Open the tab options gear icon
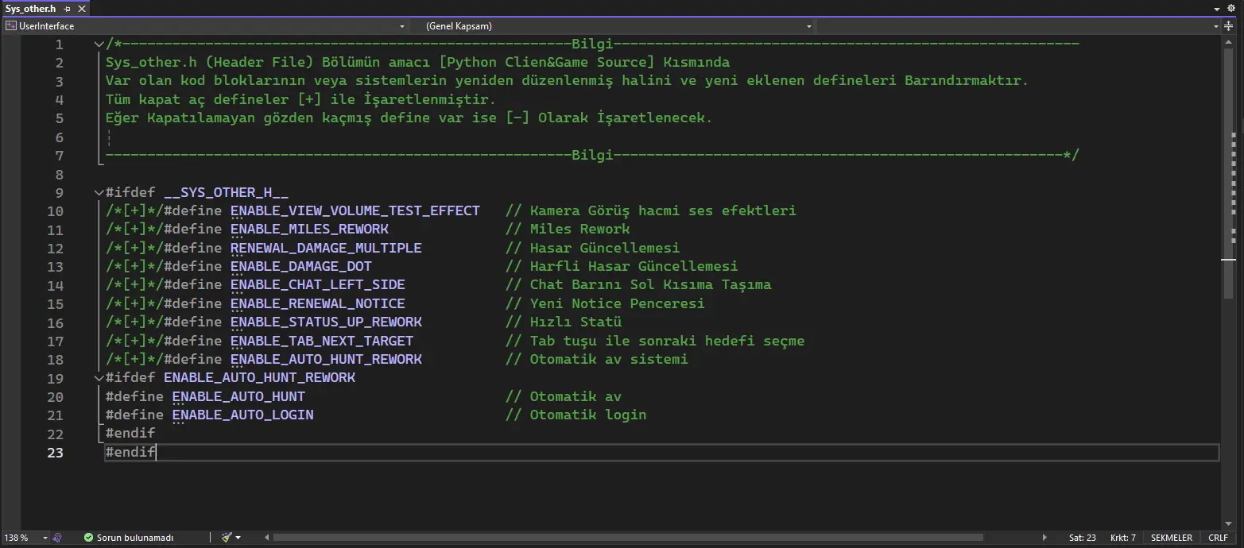The width and height of the screenshot is (1244, 548). tap(1233, 8)
